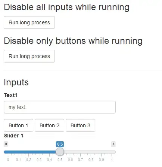Click Button 1
This screenshot has width=162, height=167.
click(18, 125)
